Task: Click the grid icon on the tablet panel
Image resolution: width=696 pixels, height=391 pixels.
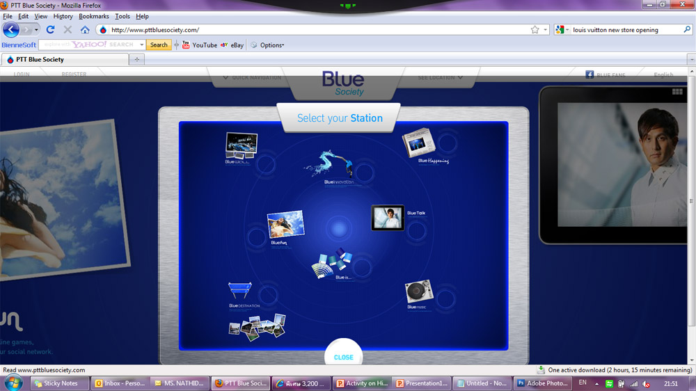Action: [x=677, y=91]
